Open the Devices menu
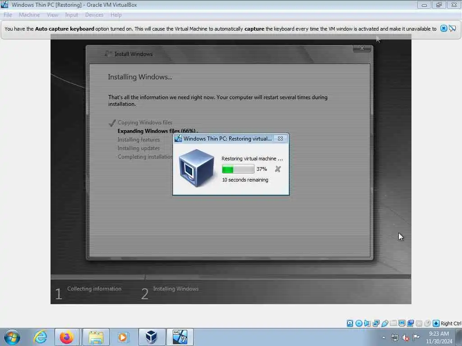This screenshot has width=462, height=346. 94,15
